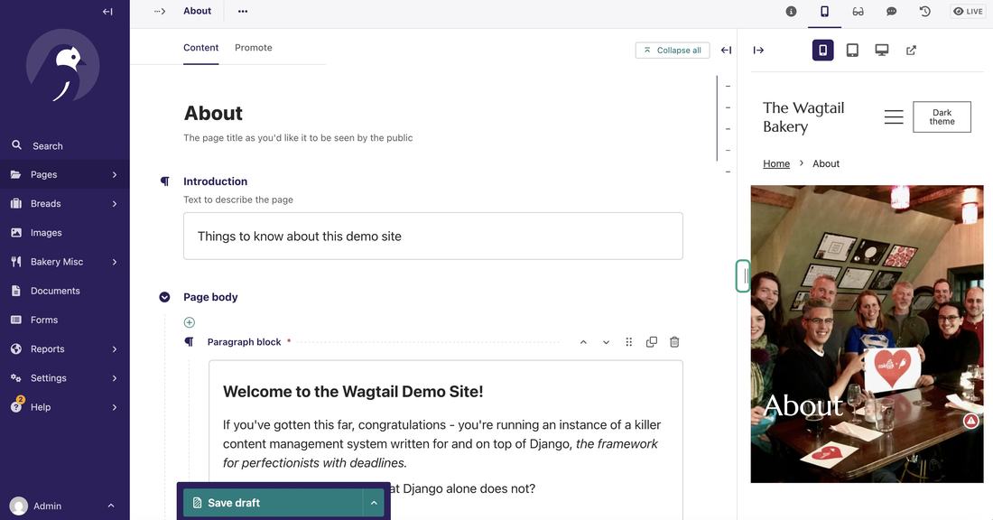Click the warning icon on preview image
Viewport: 993px width, 520px height.
click(970, 421)
